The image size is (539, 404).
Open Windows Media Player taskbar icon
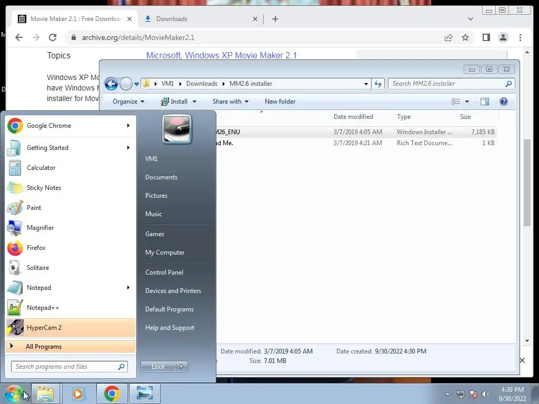[x=78, y=393]
